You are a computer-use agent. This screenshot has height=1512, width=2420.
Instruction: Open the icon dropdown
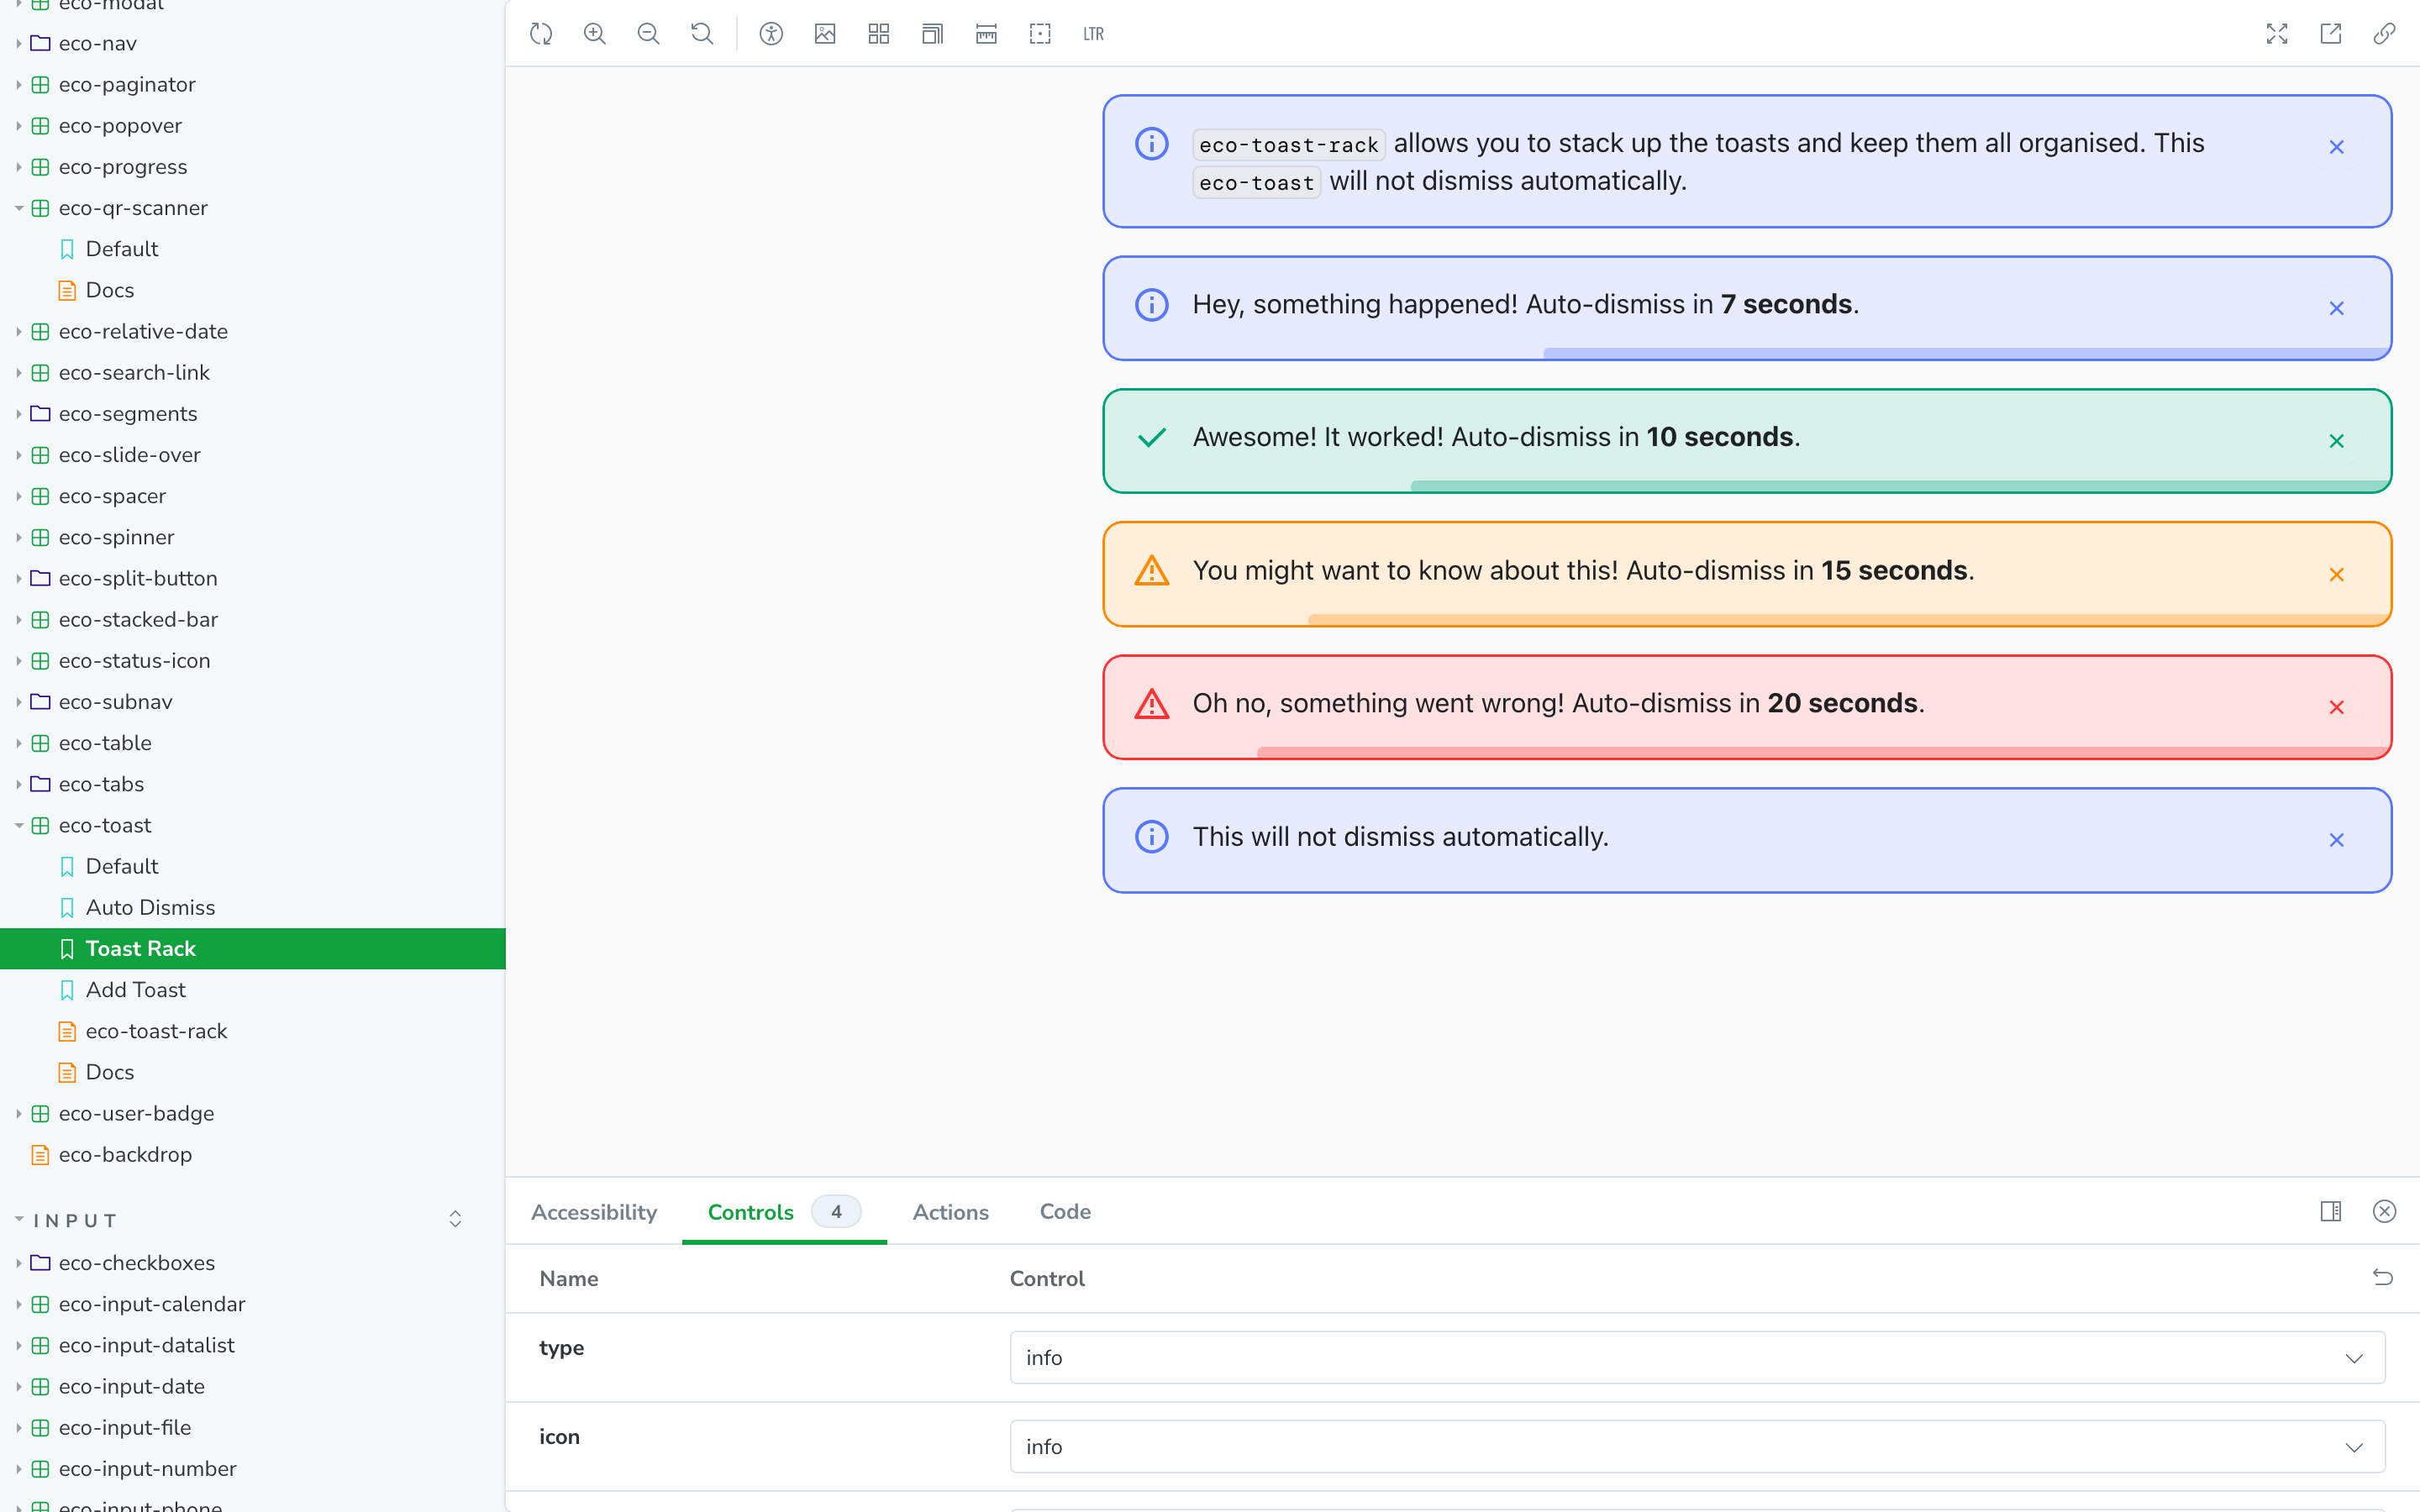click(x=1697, y=1446)
